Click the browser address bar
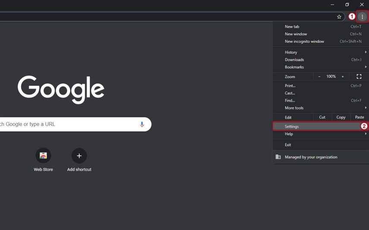The height and width of the screenshot is (230, 369). (x=172, y=17)
